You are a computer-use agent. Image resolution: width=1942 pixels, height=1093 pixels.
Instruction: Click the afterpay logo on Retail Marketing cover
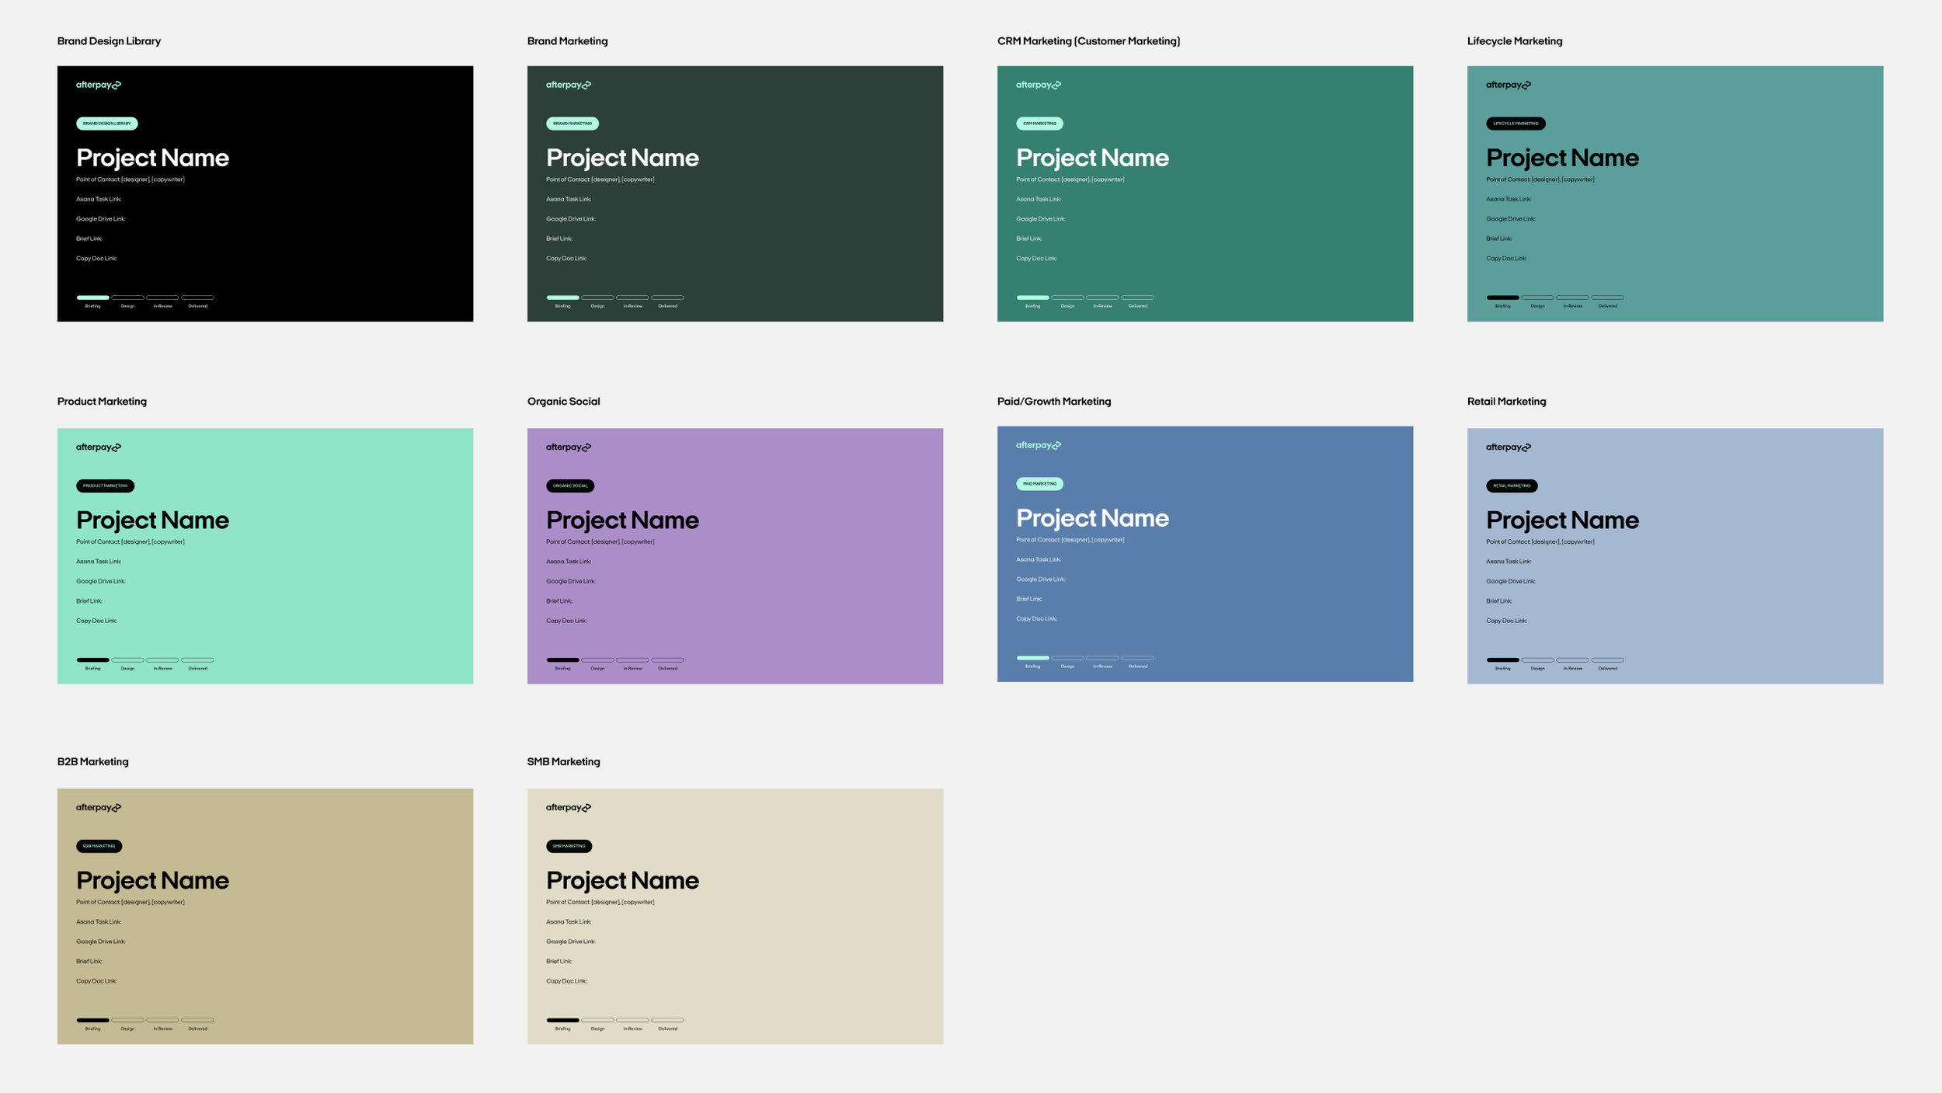[x=1509, y=447]
